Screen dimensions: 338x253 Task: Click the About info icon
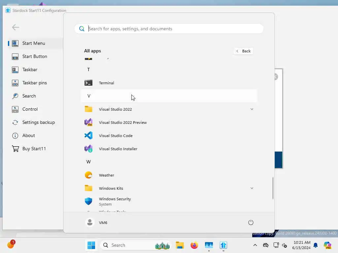15,135
